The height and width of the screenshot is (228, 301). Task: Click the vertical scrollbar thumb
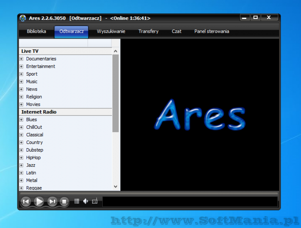pyautogui.click(x=116, y=93)
